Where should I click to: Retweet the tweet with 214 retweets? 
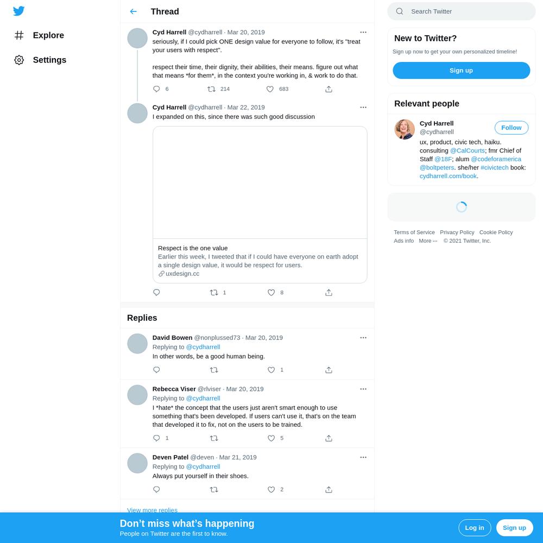[211, 89]
